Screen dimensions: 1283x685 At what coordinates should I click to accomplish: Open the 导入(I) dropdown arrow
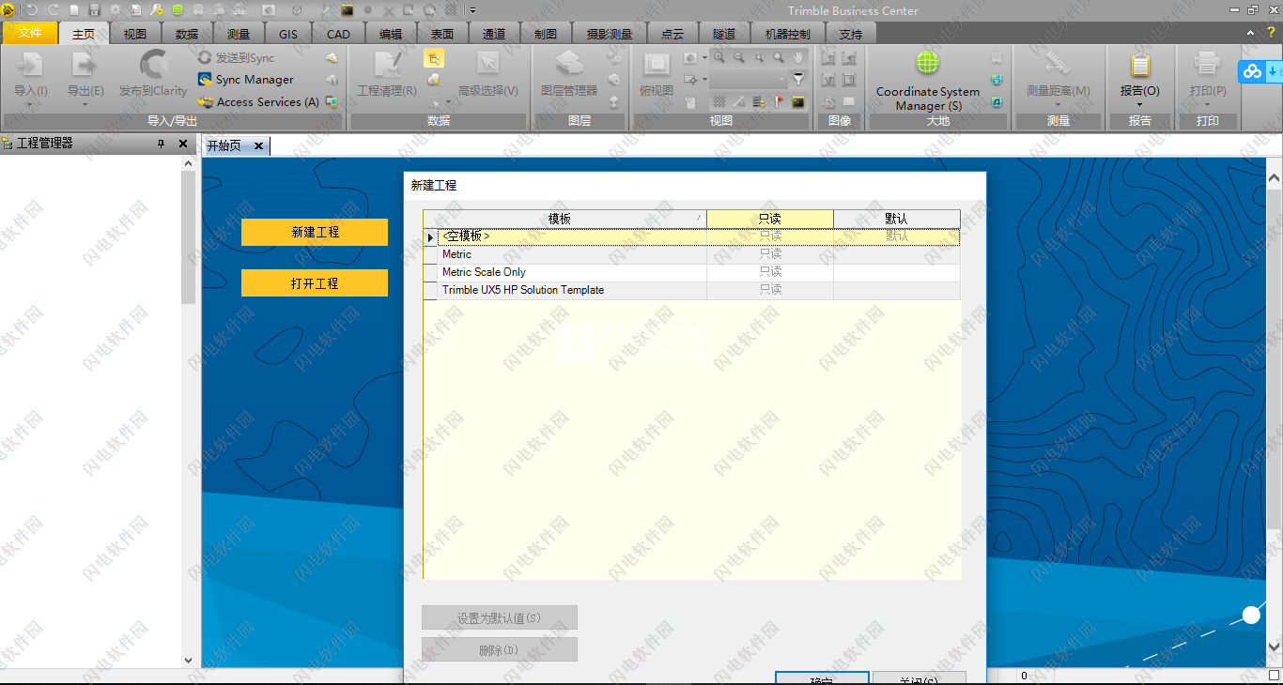tap(31, 104)
